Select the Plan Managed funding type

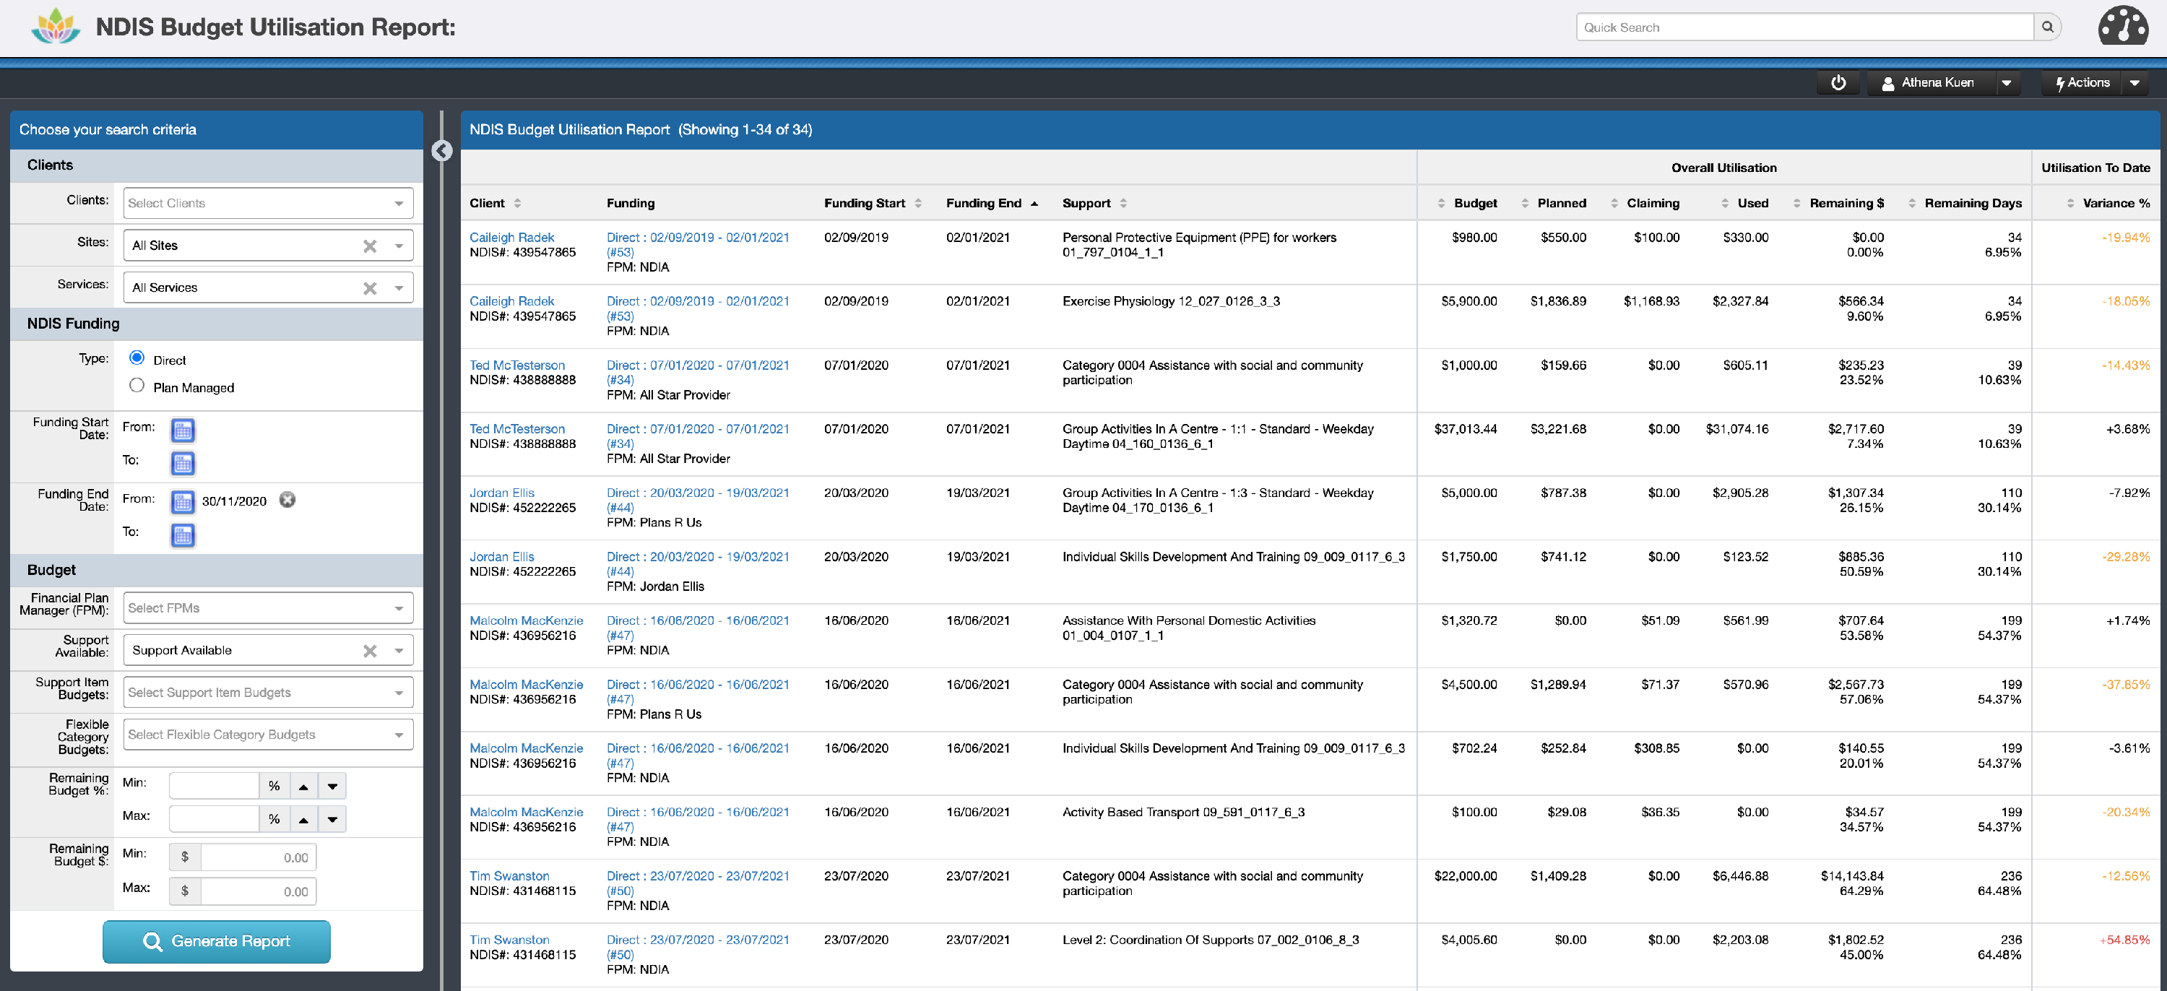coord(137,385)
